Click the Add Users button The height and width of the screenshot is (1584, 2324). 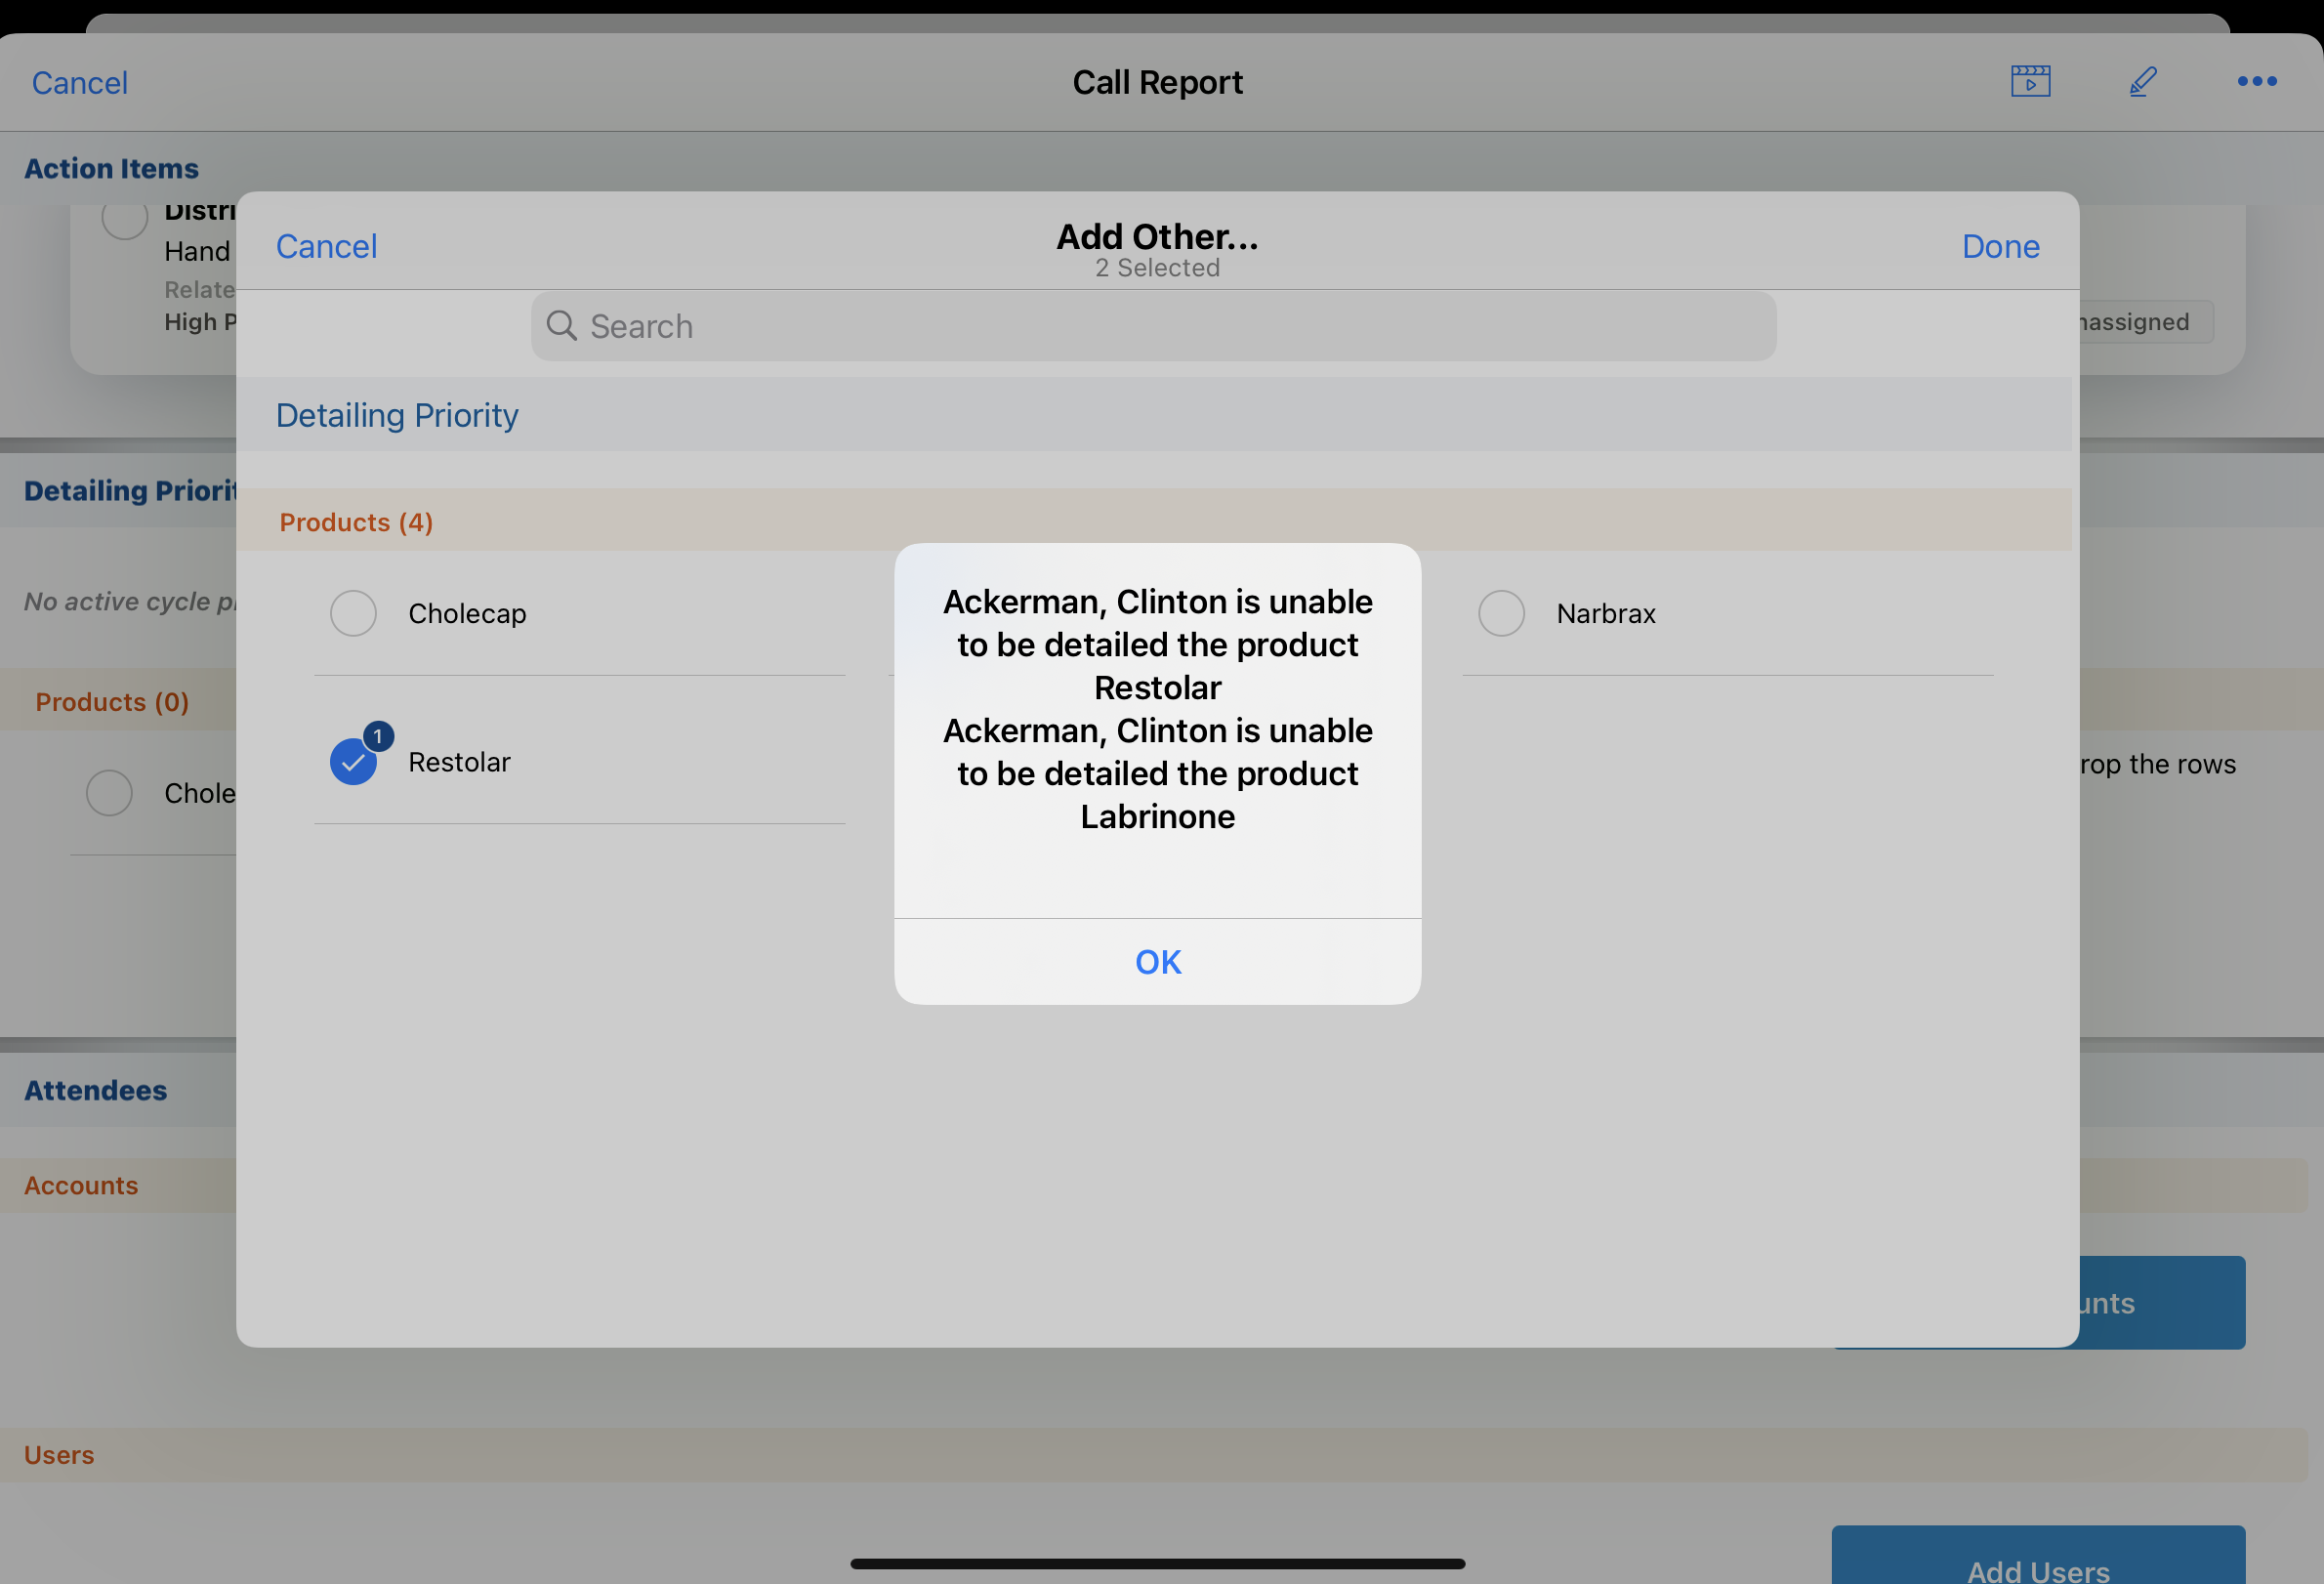(2037, 1558)
